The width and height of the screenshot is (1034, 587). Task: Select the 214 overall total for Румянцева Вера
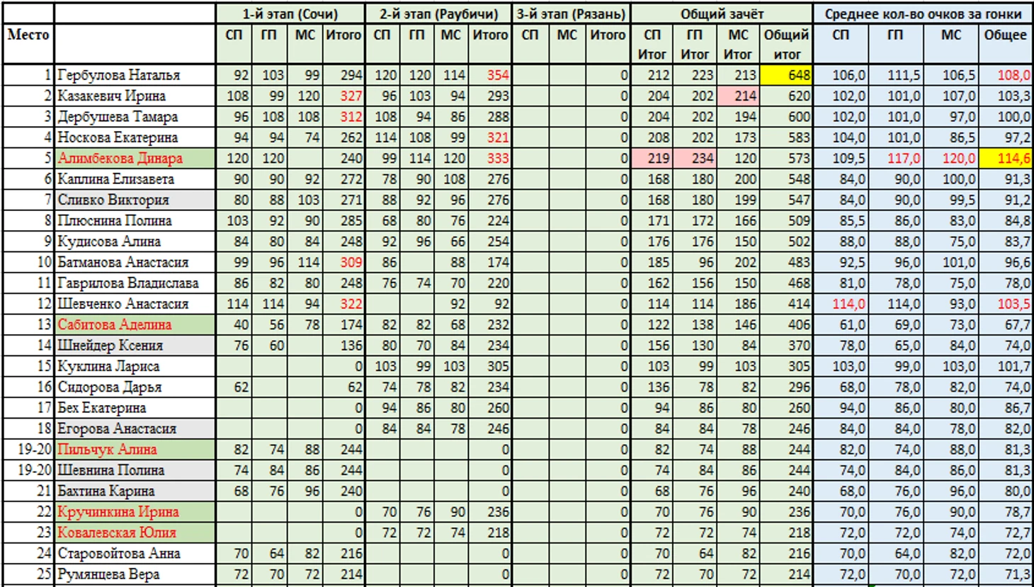pyautogui.click(x=786, y=574)
